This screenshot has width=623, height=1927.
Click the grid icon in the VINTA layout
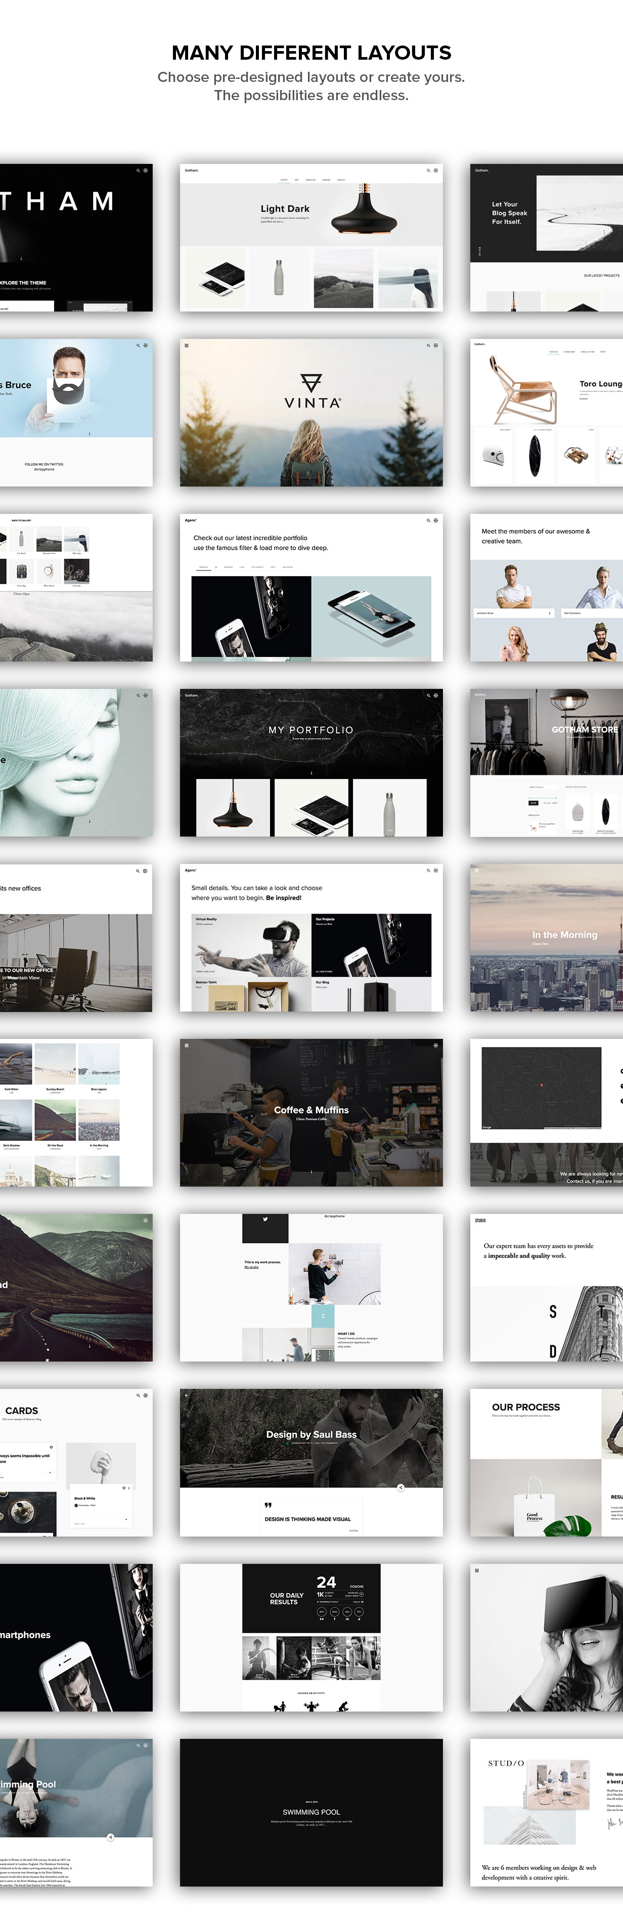[186, 345]
